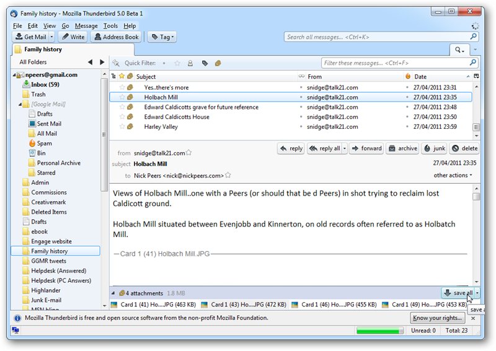Viewport: 496px width, 351px height.
Task: Click the Know your rights button
Action: click(438, 318)
